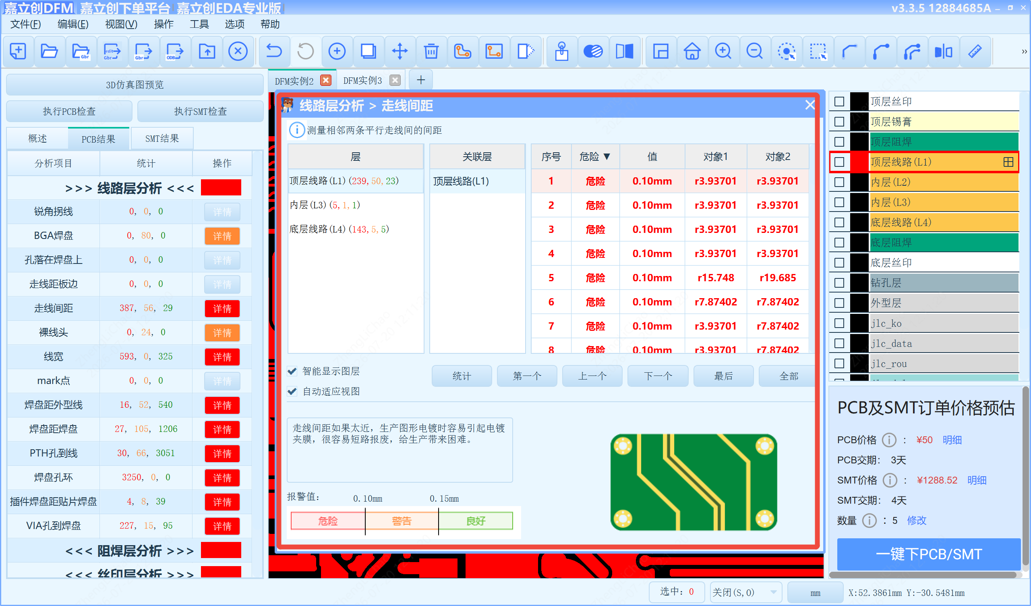The image size is (1031, 606).
Task: Open the 视图(V) menu
Action: (x=121, y=24)
